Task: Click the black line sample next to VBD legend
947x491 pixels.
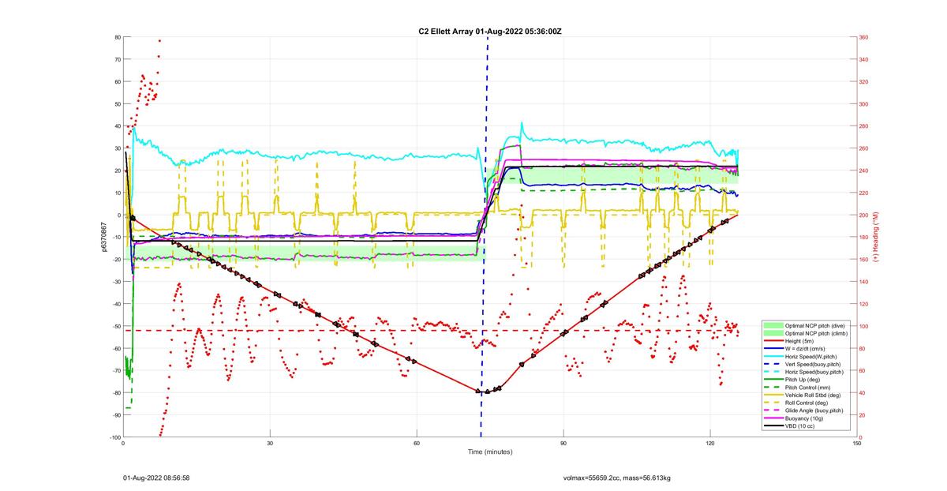Action: pyautogui.click(x=773, y=425)
